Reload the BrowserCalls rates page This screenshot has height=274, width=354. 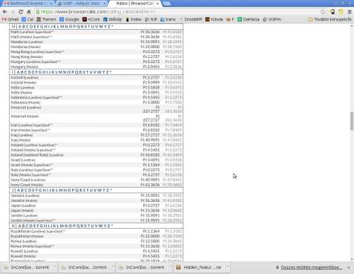(x=21, y=12)
